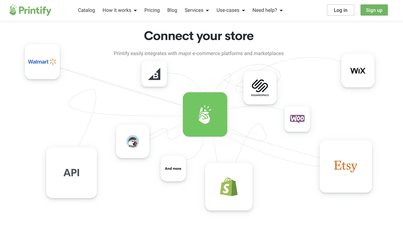This screenshot has height=242, width=403.
Task: Expand the Services dropdown menu
Action: (x=197, y=10)
